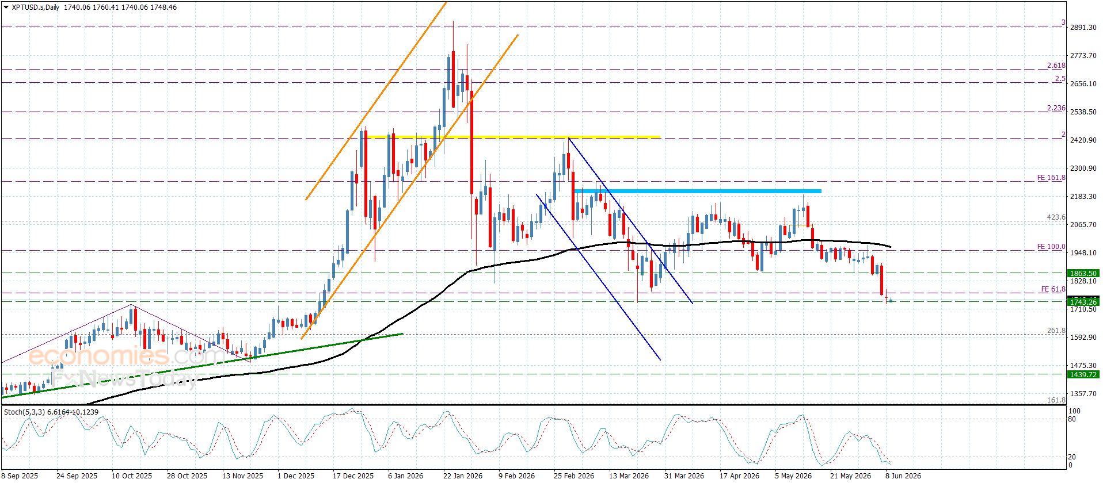1103x483 pixels.
Task: Select the green 1863.50 price level tag
Action: pyautogui.click(x=1083, y=274)
